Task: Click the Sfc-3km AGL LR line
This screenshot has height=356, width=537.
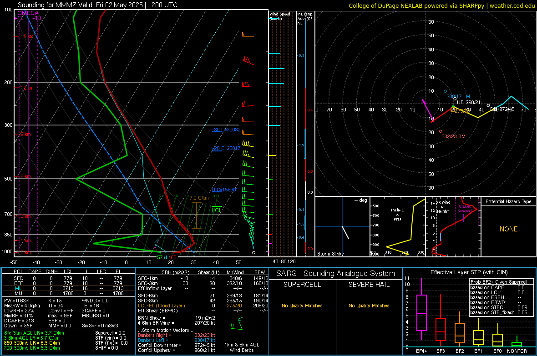Action: (34, 333)
